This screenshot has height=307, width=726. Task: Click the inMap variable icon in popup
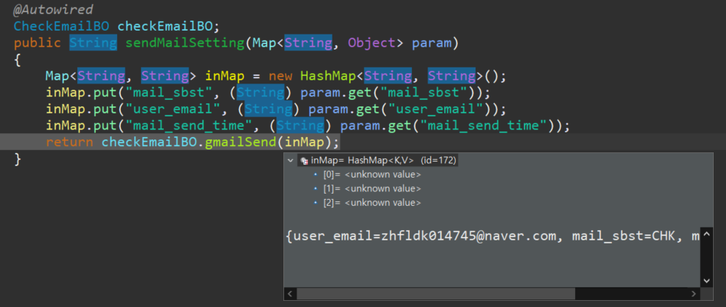pos(304,161)
